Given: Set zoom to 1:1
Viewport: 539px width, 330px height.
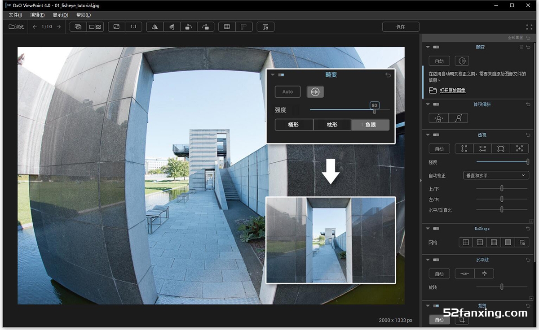Looking at the screenshot, I should coord(133,27).
